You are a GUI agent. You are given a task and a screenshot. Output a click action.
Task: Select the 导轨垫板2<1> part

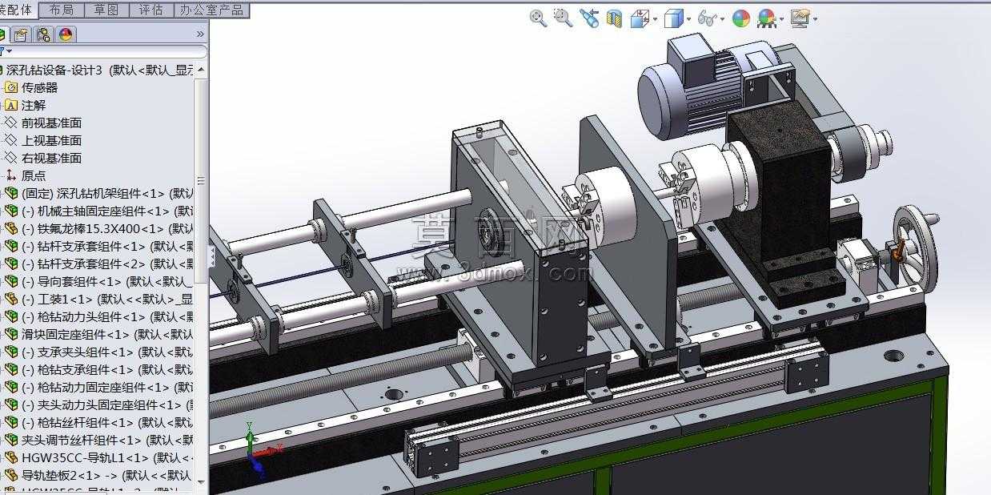click(107, 475)
